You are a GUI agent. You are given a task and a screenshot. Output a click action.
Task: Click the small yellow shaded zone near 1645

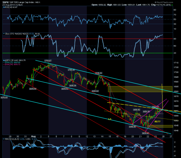(x=160, y=126)
